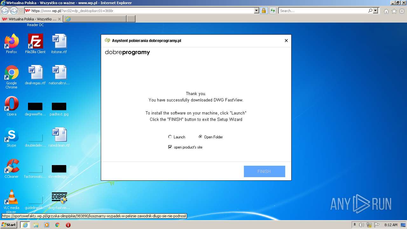Open the paidtext.jpg desktop file

coord(59,108)
